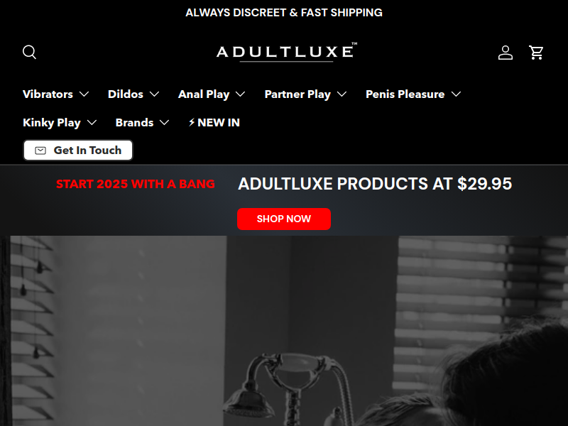Expand the Vibrators menu chevron
568x426 pixels.
pos(84,94)
